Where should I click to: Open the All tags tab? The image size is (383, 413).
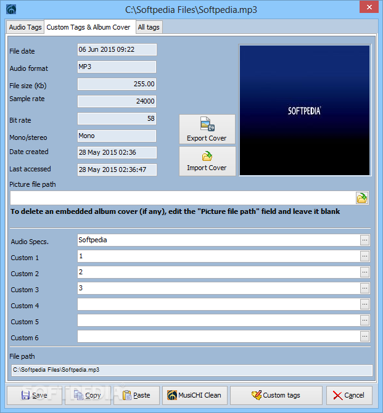point(149,27)
